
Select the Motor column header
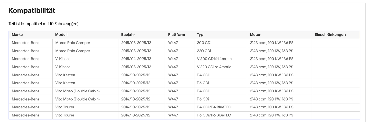tap(255, 35)
